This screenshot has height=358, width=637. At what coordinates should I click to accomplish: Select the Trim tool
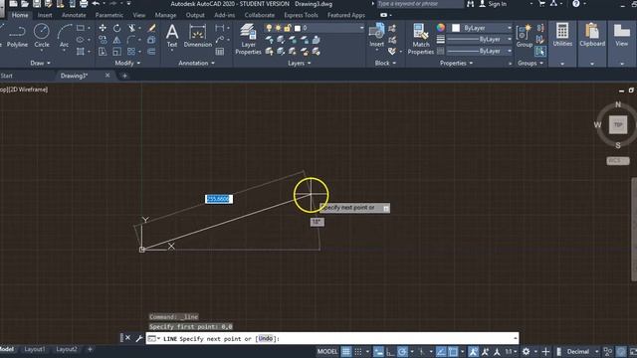tap(131, 28)
